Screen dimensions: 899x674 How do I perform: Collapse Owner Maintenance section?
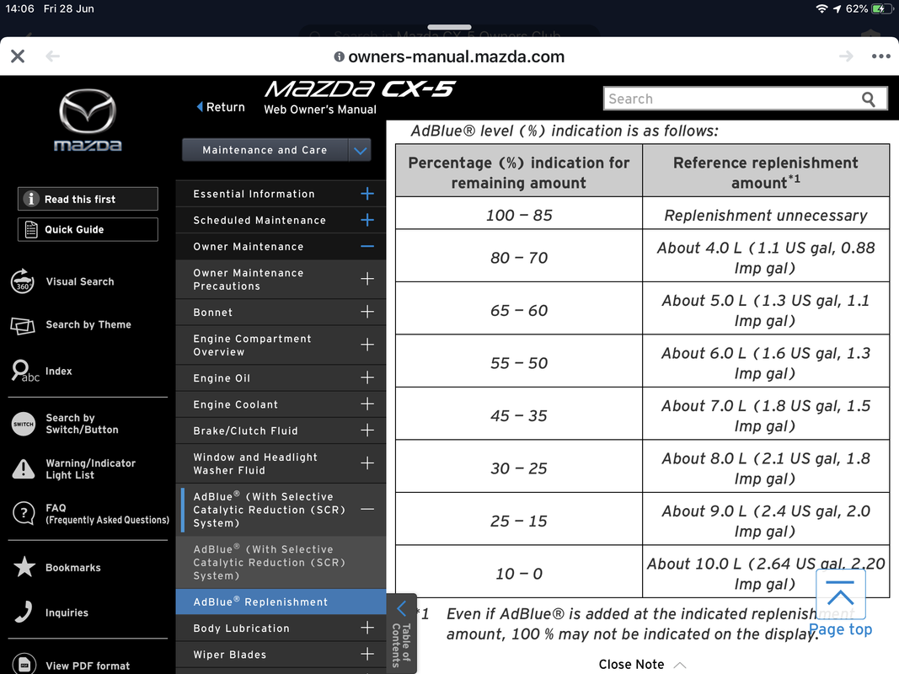coord(367,247)
